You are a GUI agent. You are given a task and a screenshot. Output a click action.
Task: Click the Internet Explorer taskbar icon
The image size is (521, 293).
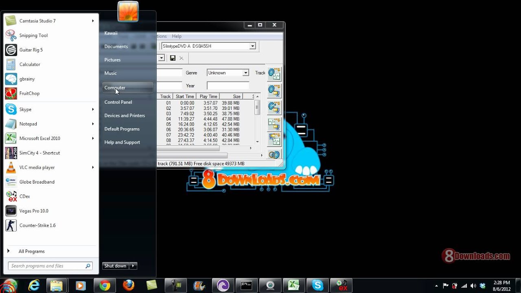pyautogui.click(x=33, y=286)
